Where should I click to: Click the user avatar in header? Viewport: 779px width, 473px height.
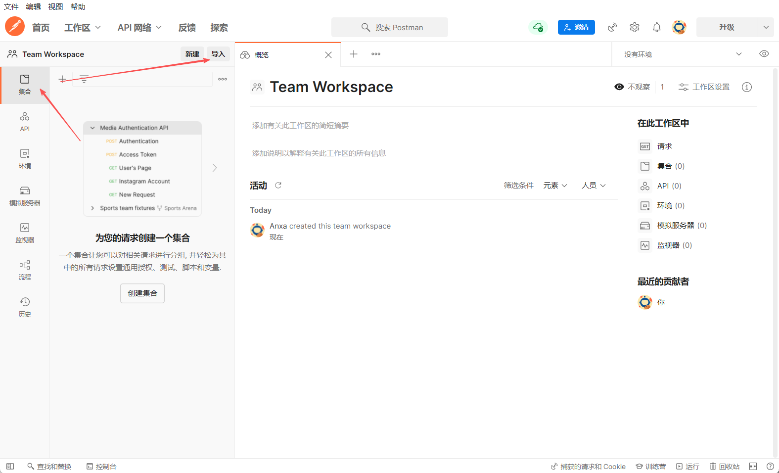(x=679, y=27)
